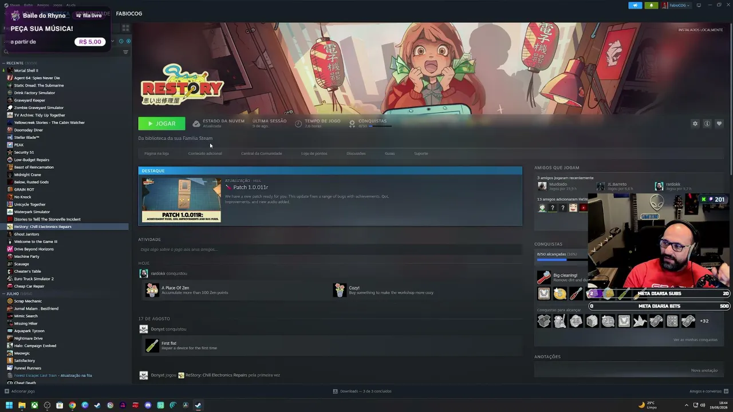Click the Conquistas trophy icon
The height and width of the screenshot is (412, 733).
point(352,124)
